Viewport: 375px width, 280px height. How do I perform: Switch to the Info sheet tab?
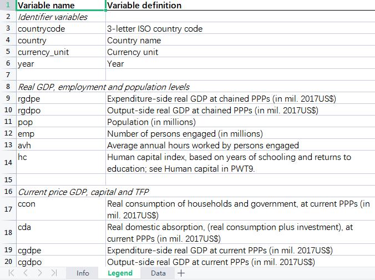pos(83,273)
